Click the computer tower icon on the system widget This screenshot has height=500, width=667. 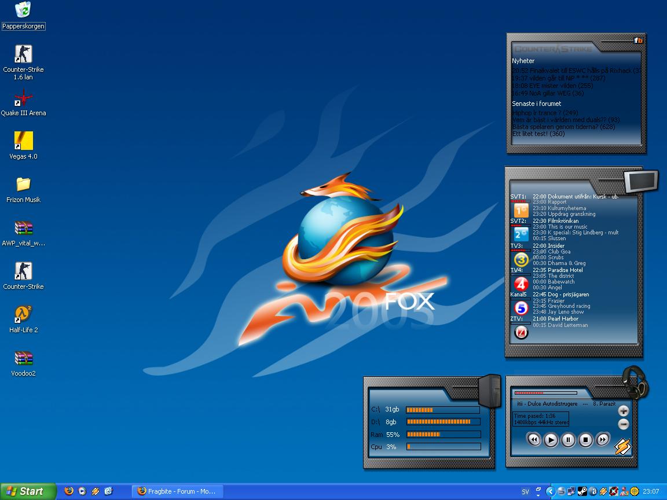point(489,391)
